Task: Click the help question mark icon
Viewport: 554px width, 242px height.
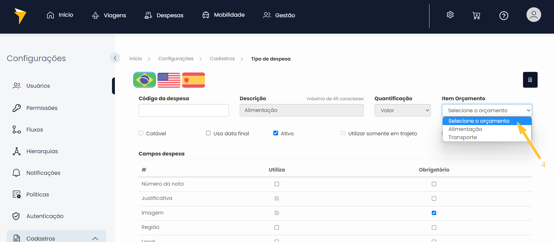Action: tap(503, 15)
